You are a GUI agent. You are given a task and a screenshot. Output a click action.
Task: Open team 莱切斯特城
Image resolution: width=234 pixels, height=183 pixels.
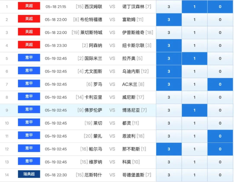(91, 33)
